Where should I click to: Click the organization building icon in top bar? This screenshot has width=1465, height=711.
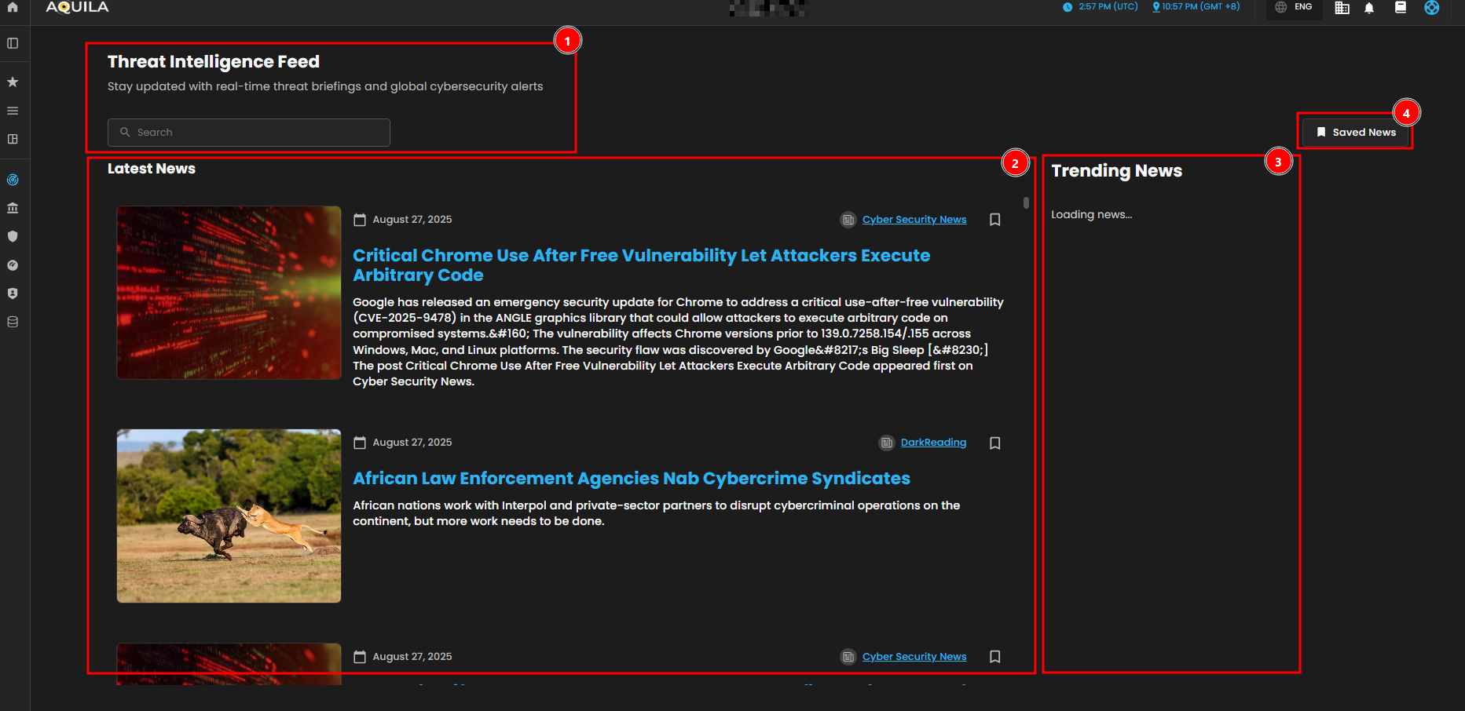(1342, 8)
